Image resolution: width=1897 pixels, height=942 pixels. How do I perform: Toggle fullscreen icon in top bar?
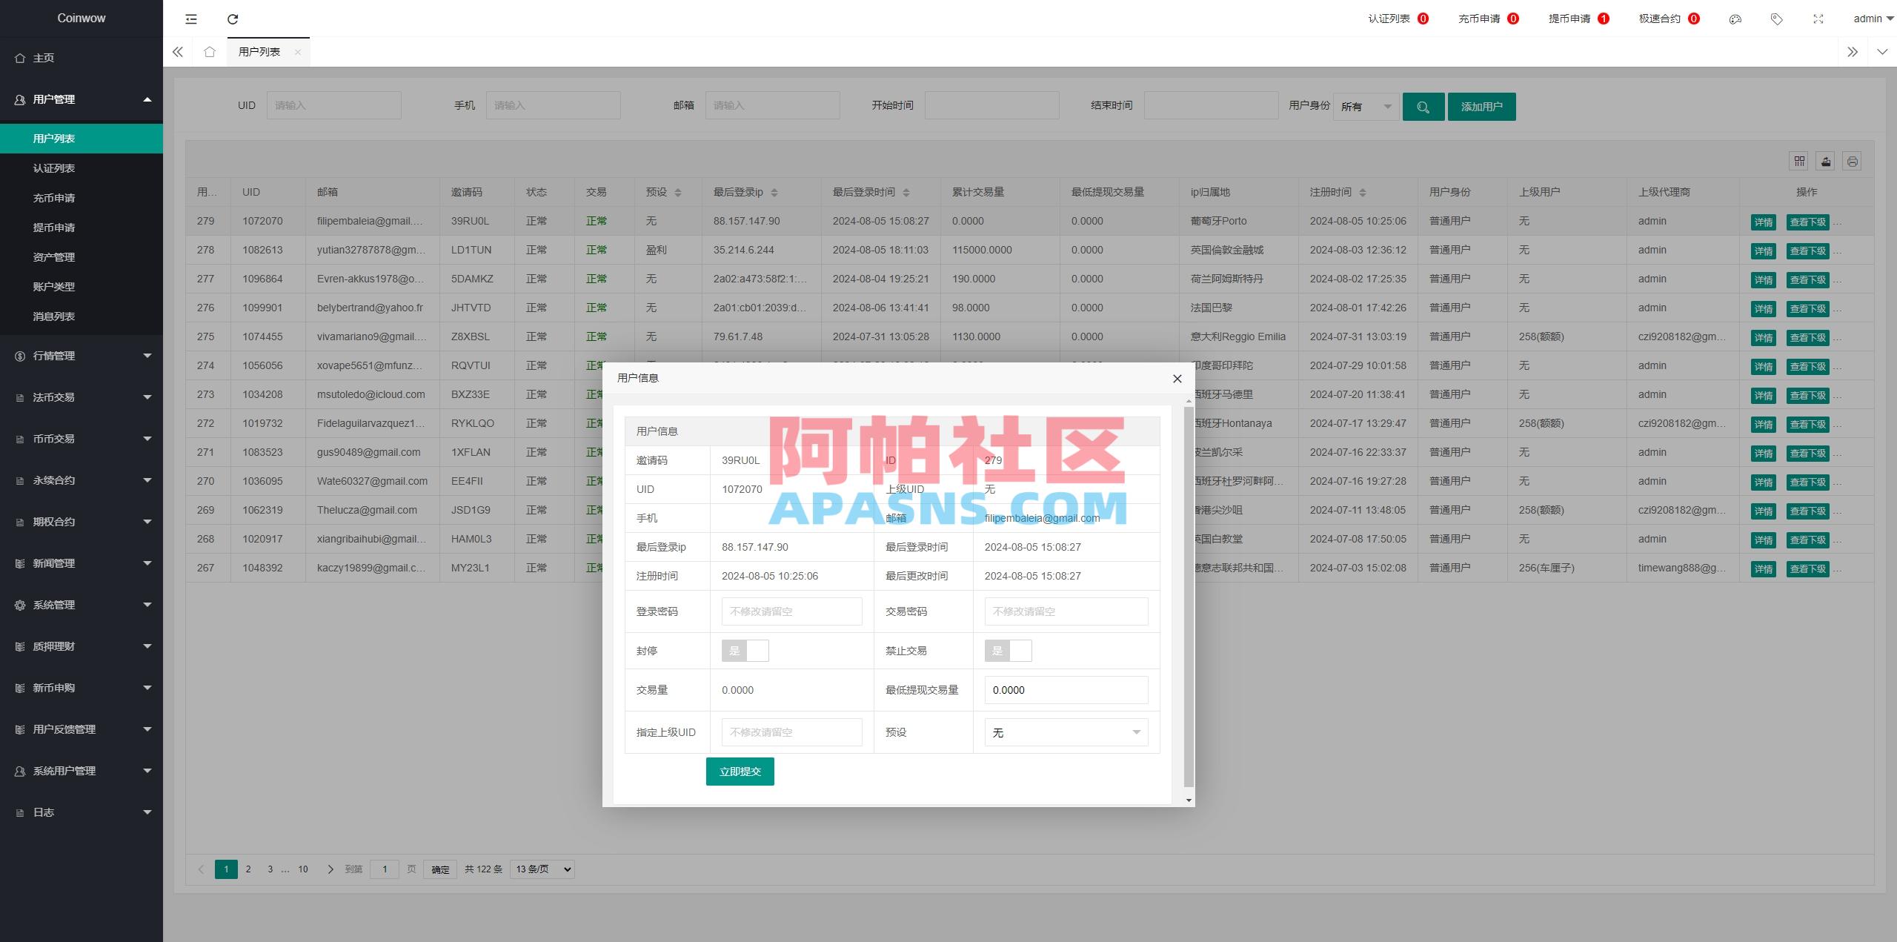pos(1818,19)
